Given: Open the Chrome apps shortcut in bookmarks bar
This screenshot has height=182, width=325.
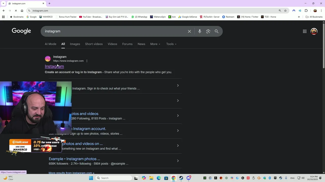Looking at the screenshot, I should (3, 17).
